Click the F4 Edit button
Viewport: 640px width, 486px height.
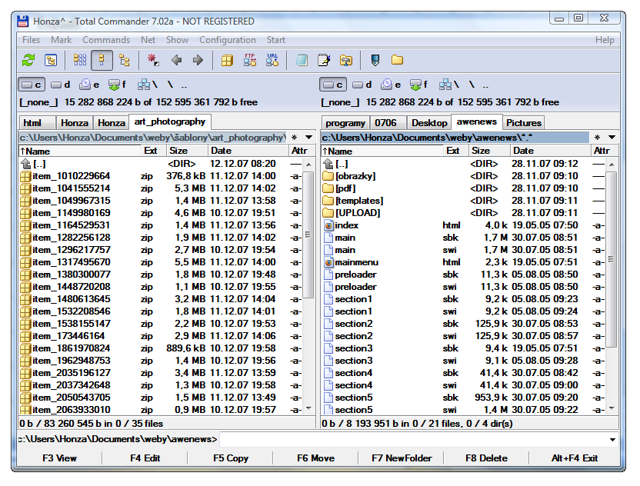coord(145,458)
